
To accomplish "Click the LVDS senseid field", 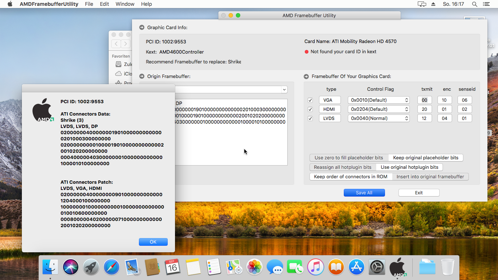I will 464,118.
